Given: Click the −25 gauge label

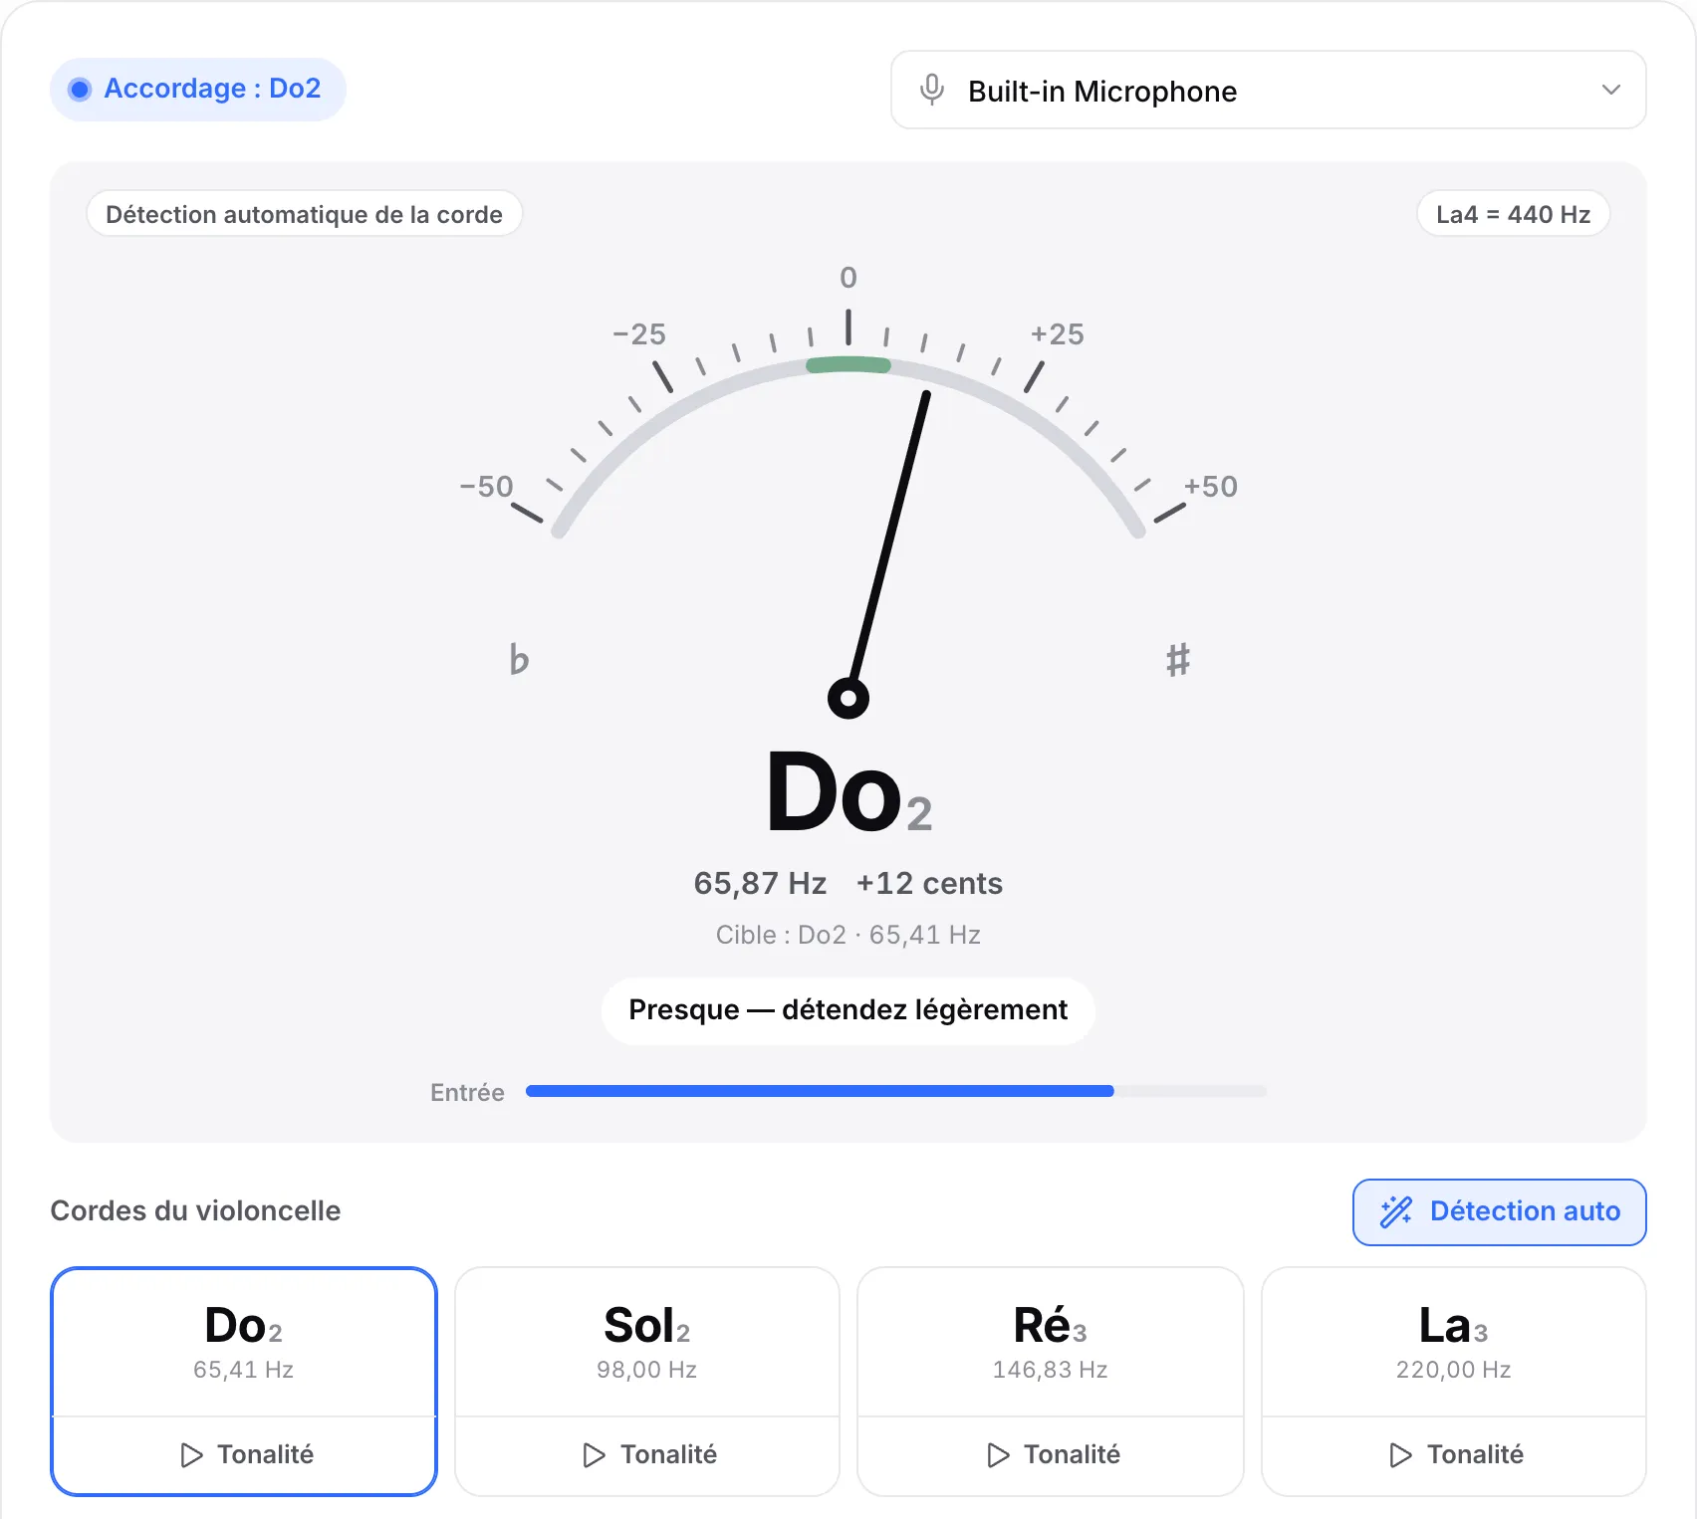Looking at the screenshot, I should point(639,334).
